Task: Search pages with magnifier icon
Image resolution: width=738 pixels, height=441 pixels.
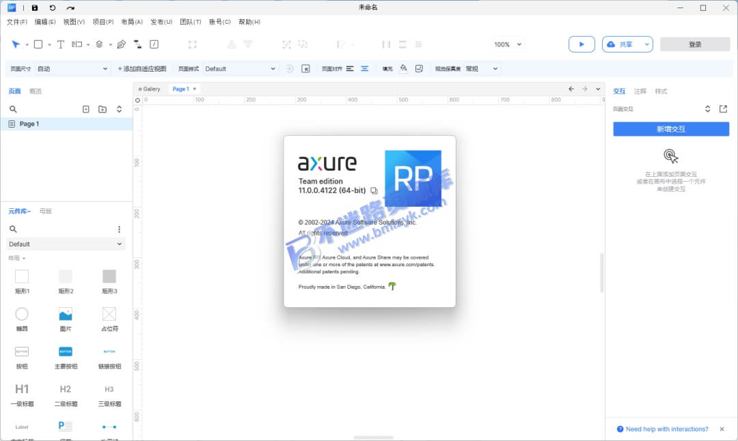Action: click(13, 109)
